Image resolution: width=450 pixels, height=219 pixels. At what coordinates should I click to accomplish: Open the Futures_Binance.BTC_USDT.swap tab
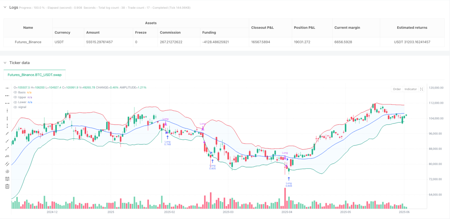[x=35, y=75]
